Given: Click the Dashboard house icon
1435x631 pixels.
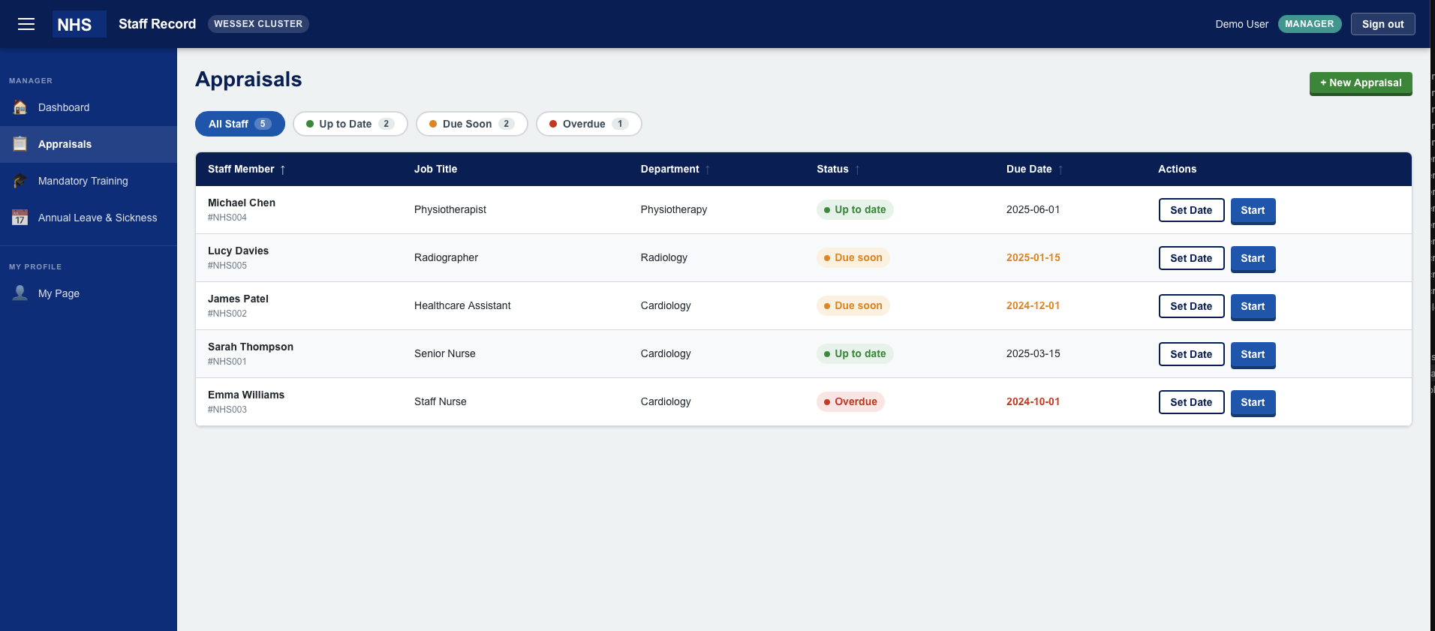Looking at the screenshot, I should 20,107.
